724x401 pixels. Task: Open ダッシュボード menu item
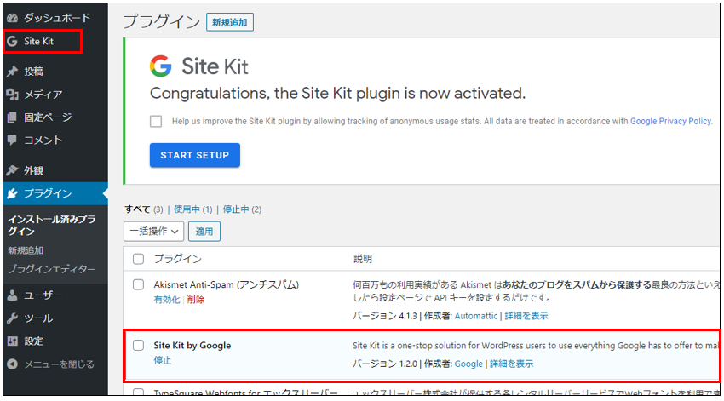tap(57, 18)
